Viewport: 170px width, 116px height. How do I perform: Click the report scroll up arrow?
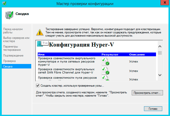pos(160,47)
